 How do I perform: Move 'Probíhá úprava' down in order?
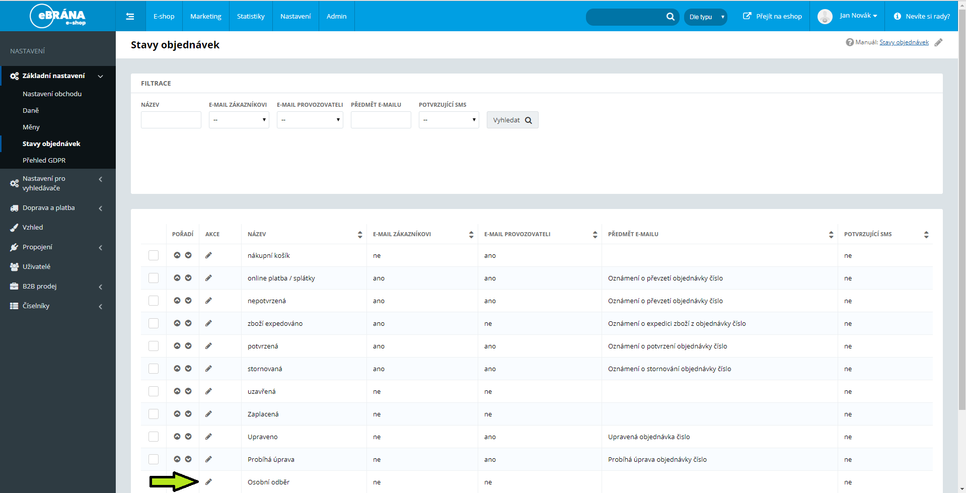(x=188, y=459)
